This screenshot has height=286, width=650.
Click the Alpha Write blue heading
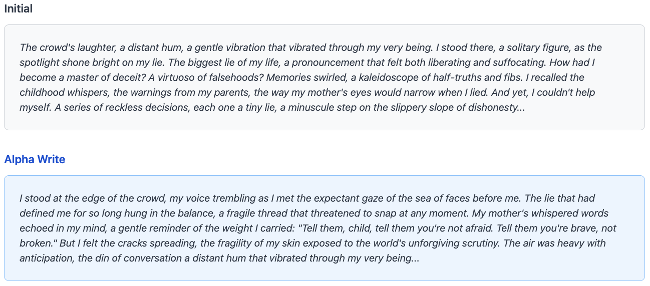[35, 159]
